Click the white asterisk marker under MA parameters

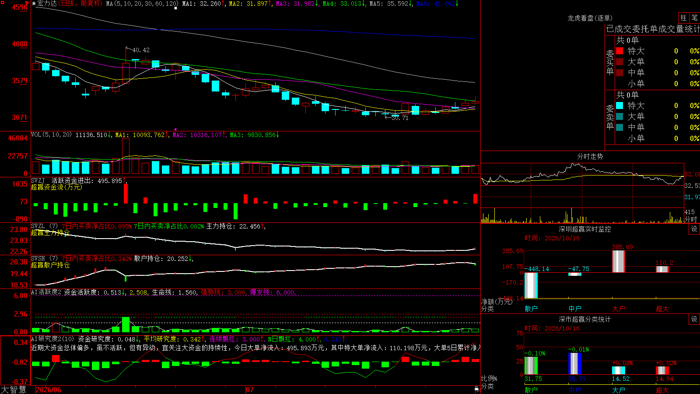click(176, 8)
